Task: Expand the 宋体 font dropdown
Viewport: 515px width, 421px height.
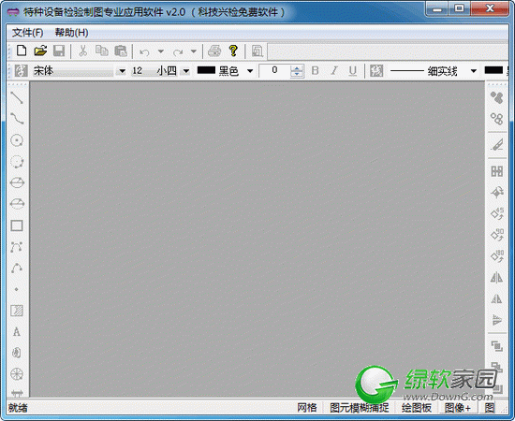Action: (x=122, y=71)
